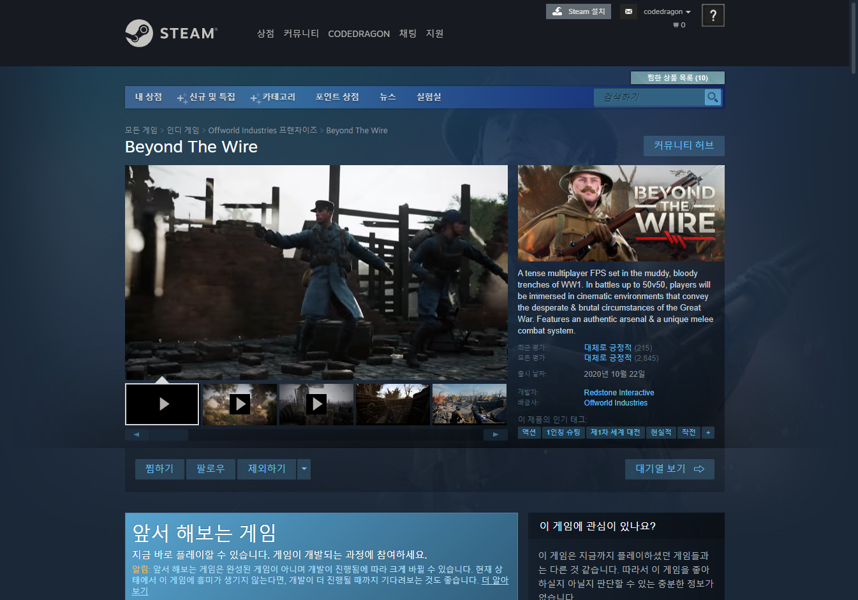
Task: Expand the 제외하기 dropdown arrow
Action: pos(304,469)
